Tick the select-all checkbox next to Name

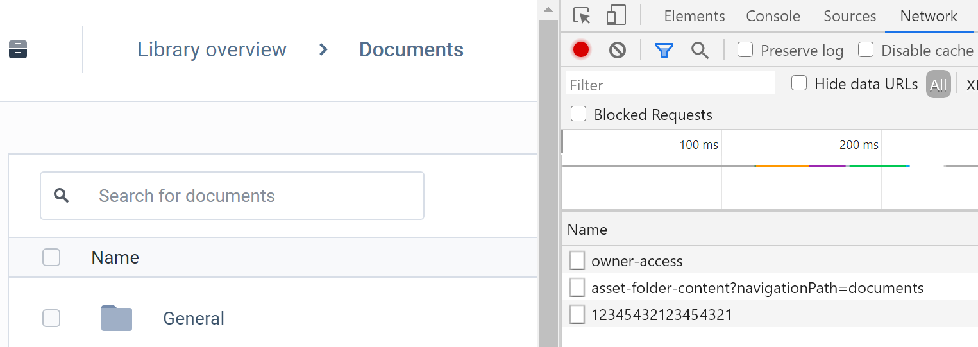51,257
